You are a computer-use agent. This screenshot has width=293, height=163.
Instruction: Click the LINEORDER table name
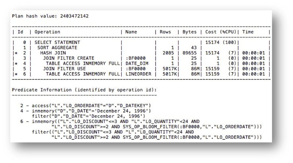(138, 74)
